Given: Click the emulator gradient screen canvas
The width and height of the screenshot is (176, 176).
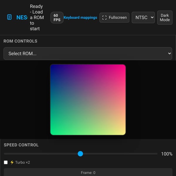Looking at the screenshot, I should click(x=88, y=100).
